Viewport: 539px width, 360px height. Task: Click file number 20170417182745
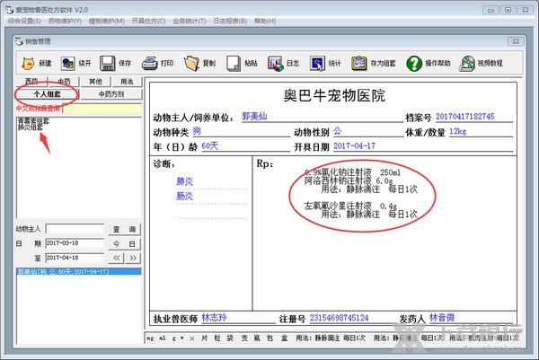click(x=465, y=117)
